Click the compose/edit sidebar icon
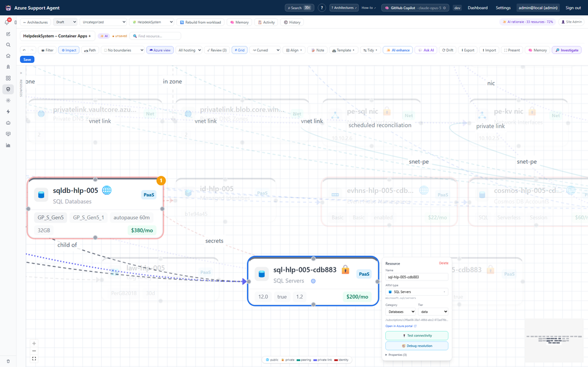Viewport: 588px width, 367px height. [x=8, y=34]
